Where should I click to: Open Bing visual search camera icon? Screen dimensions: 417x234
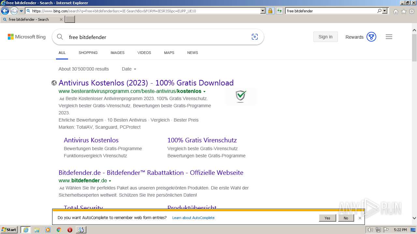pyautogui.click(x=255, y=37)
